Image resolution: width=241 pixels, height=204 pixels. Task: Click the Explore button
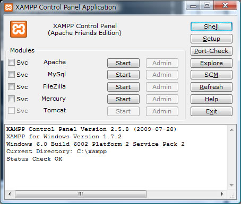(211, 63)
